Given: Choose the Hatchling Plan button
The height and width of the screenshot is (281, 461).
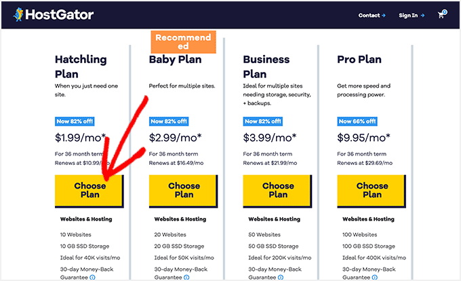Looking at the screenshot, I should pos(89,190).
